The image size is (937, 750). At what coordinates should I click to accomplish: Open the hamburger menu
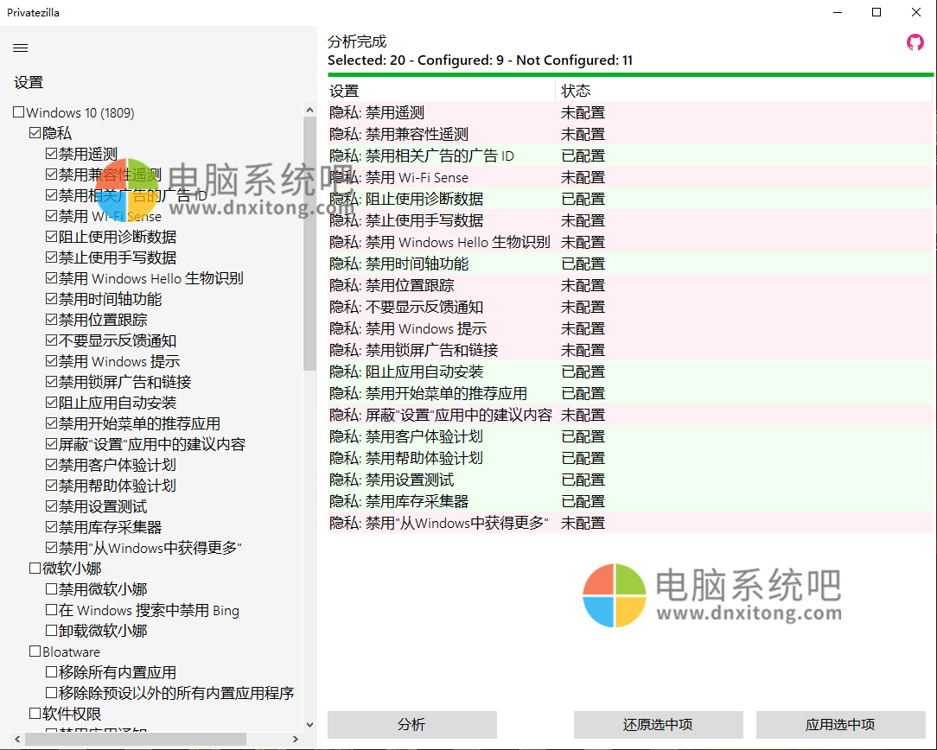[x=21, y=48]
